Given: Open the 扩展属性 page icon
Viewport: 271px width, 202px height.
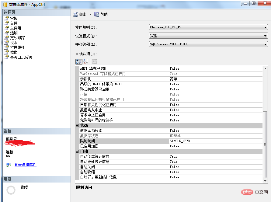Looking at the screenshot, I should (6, 47).
